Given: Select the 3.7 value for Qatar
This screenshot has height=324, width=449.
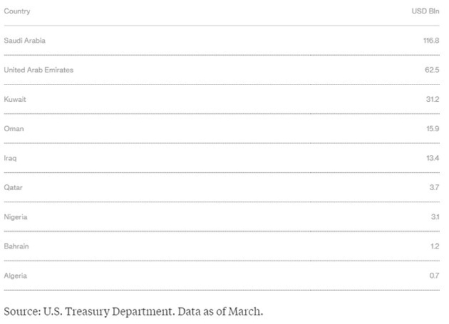Looking at the screenshot, I should coord(434,188).
